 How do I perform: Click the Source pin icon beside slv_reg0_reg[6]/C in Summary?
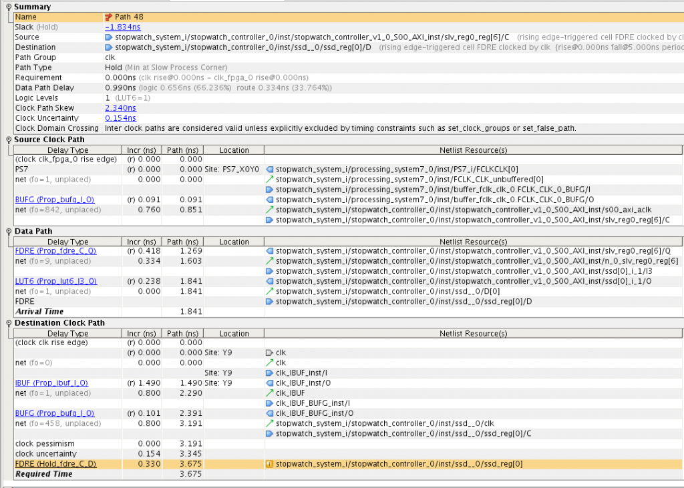click(109, 37)
